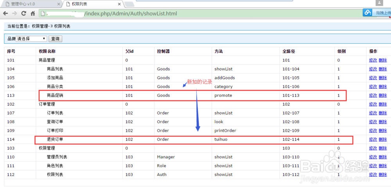Click 修改 for row 111 角色列表

tap(373, 166)
